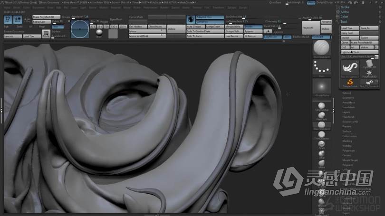Open the current DamStandard brush thumbnail
Viewport: 385px width, 216px height.
pyautogui.click(x=321, y=48)
